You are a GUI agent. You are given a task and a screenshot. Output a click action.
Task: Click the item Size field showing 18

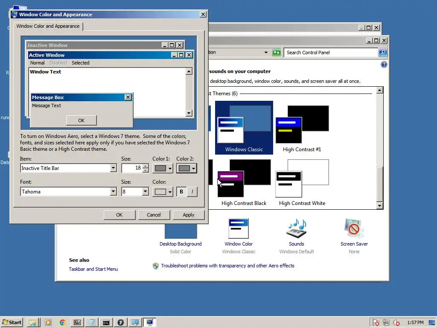coord(132,168)
